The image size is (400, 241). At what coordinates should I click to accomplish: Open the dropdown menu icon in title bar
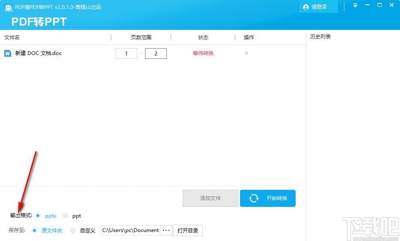(355, 6)
